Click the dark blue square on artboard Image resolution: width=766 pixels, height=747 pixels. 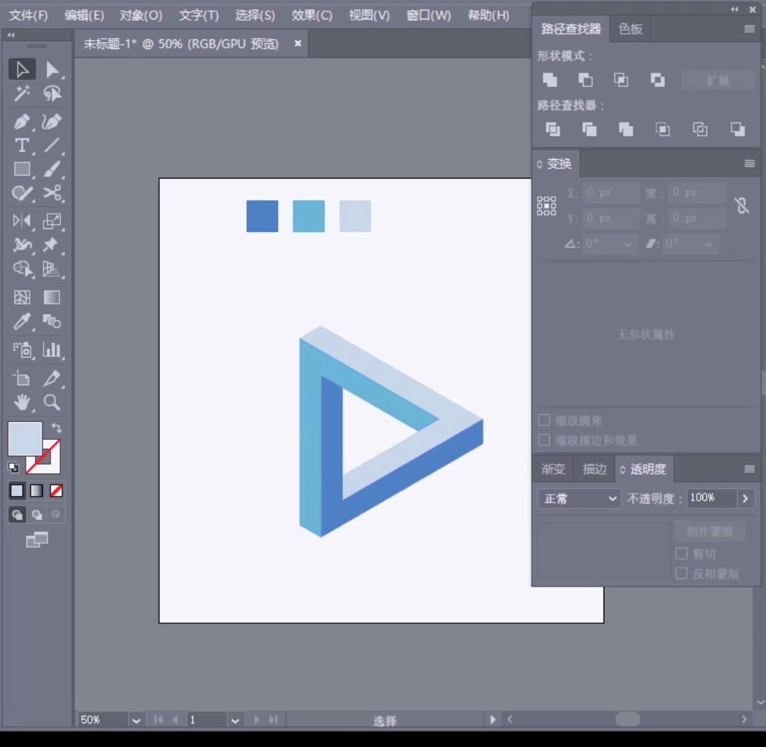(262, 216)
